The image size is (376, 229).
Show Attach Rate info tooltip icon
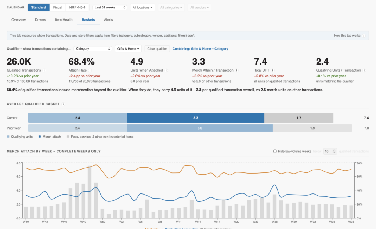pos(90,70)
